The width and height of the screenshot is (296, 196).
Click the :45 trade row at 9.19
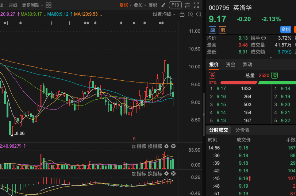click(251, 178)
